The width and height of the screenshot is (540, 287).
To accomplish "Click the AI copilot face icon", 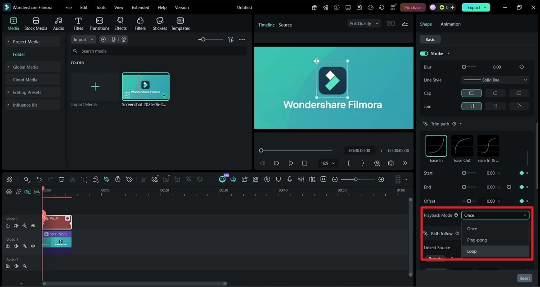I will coord(222,179).
